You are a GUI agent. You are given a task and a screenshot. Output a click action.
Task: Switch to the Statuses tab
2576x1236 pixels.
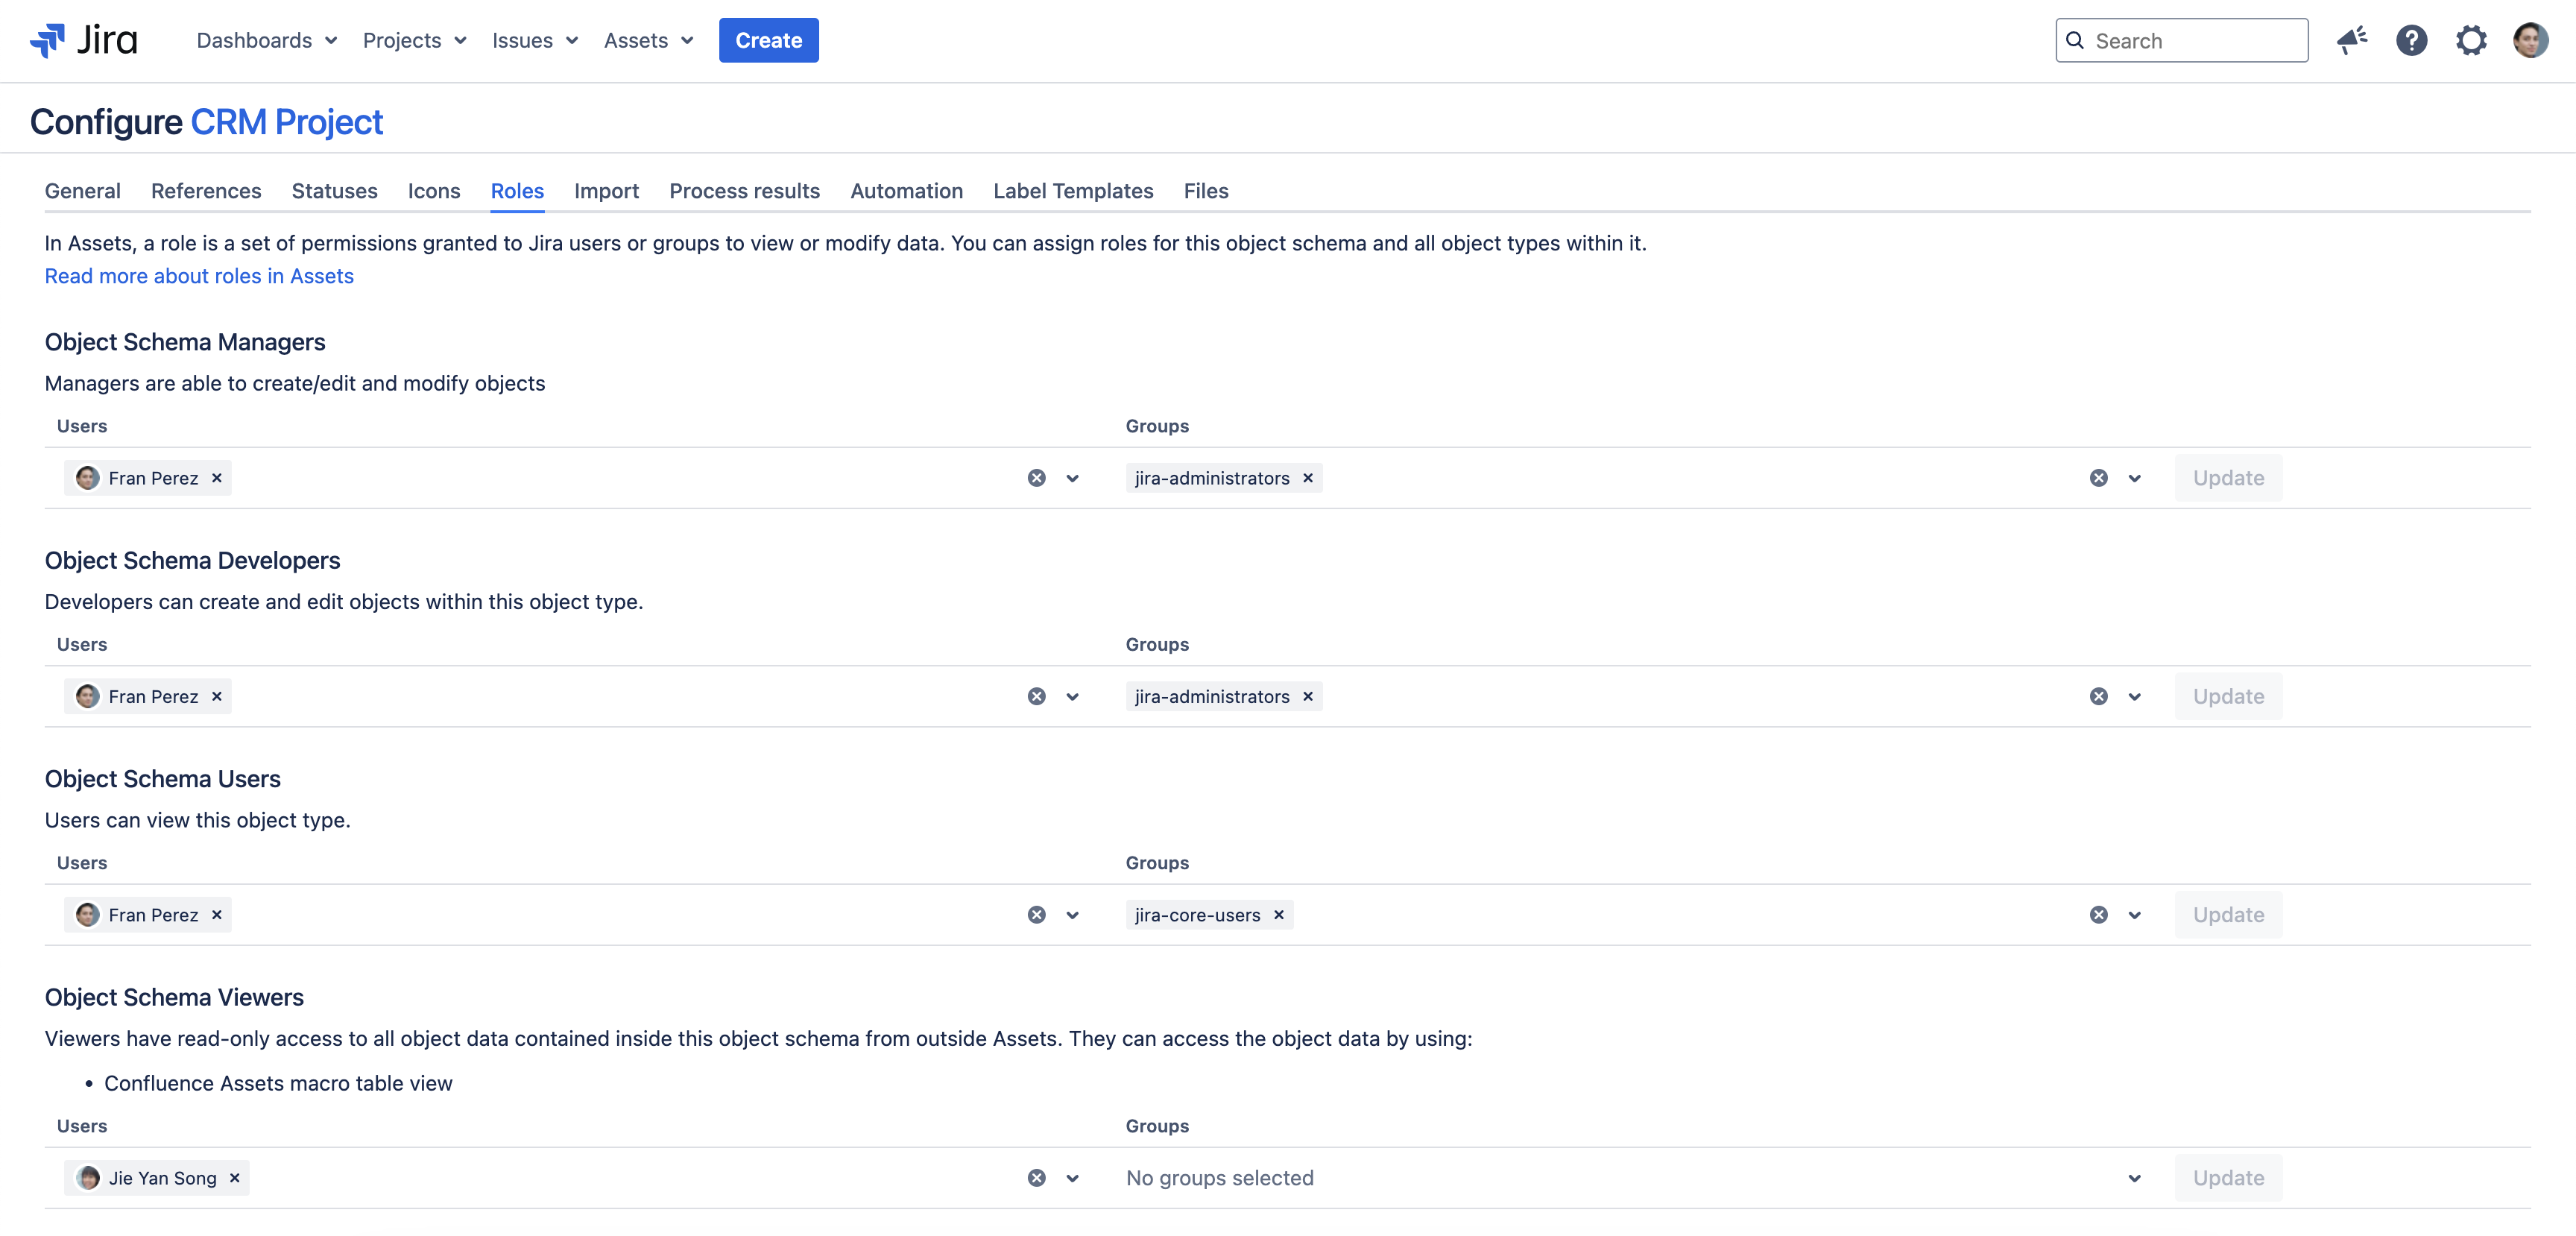[x=335, y=191]
